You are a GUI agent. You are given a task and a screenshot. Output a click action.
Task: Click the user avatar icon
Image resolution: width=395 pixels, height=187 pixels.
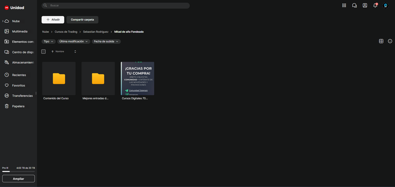click(x=386, y=5)
